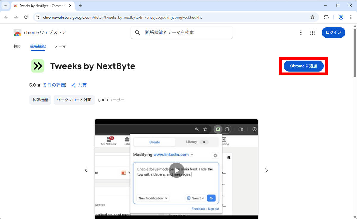Switch to the テーマ tab
357x219 pixels.
[x=60, y=46]
